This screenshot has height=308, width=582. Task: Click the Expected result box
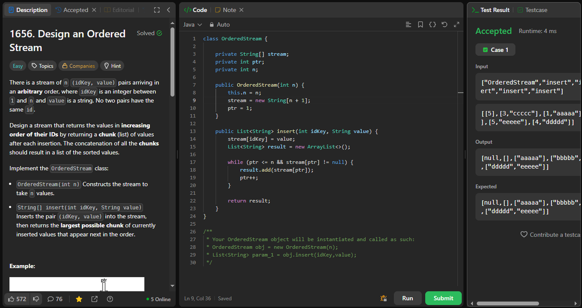(529, 207)
